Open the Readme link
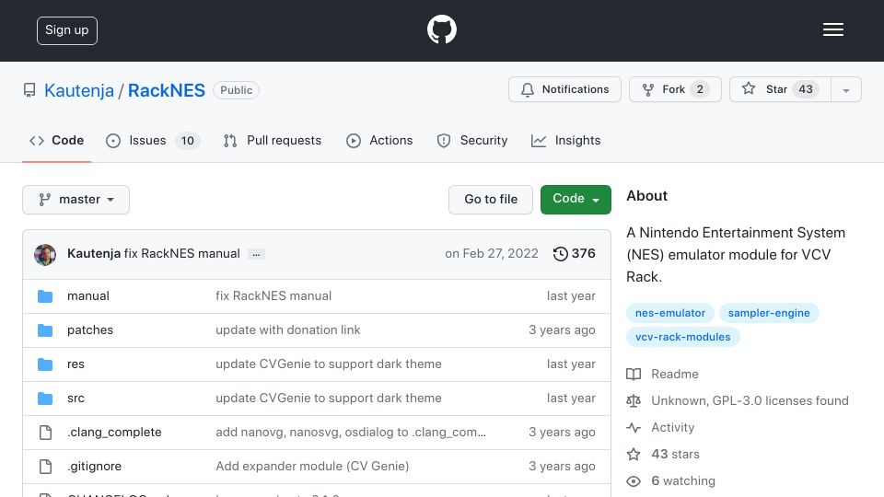The height and width of the screenshot is (497, 884). [x=662, y=375]
